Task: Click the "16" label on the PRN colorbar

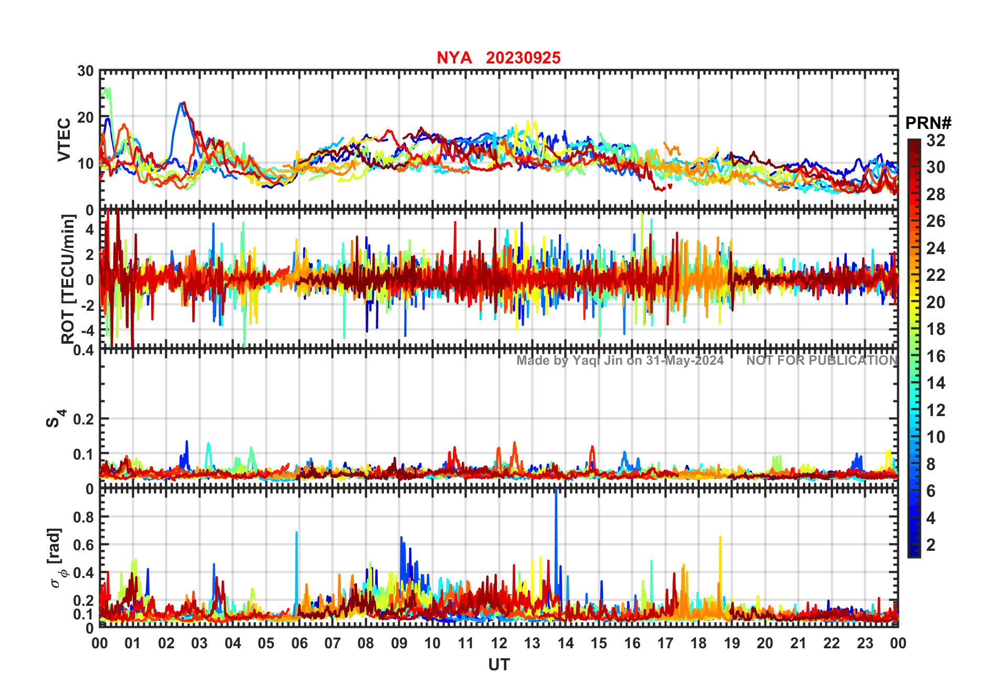Action: [936, 356]
